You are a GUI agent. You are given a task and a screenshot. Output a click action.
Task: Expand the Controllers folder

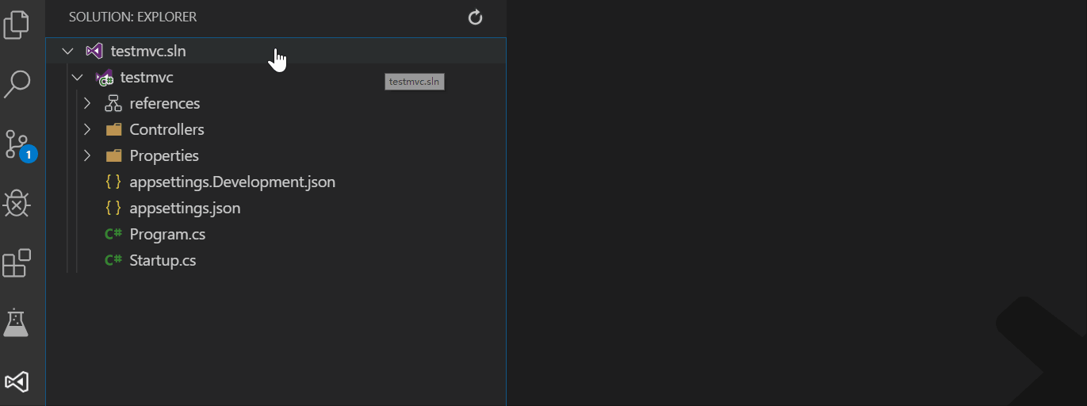[x=87, y=129]
